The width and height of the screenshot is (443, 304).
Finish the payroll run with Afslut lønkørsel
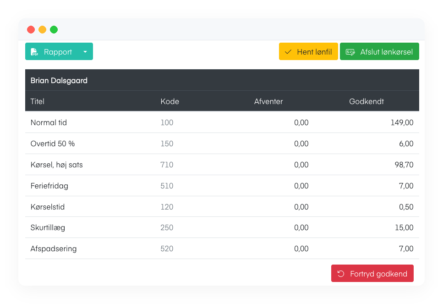pos(379,51)
